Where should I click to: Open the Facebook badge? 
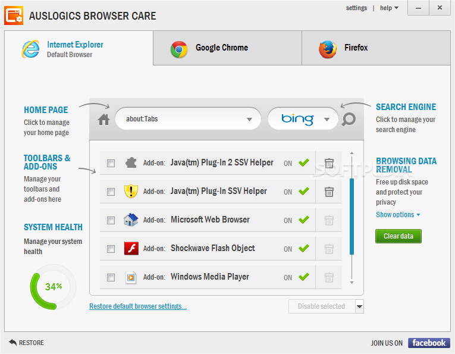[429, 343]
